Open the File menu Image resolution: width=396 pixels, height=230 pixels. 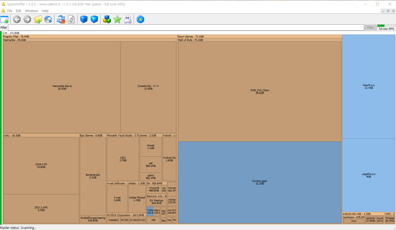pyautogui.click(x=10, y=11)
